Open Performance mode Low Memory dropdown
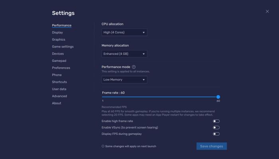The image size is (279, 159). pyautogui.click(x=124, y=79)
